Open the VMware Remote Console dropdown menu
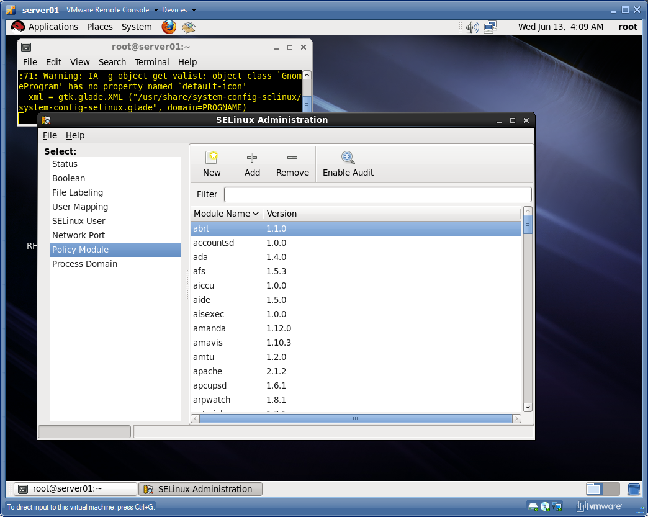This screenshot has height=517, width=648. pos(112,9)
